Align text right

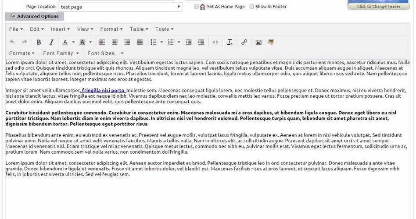[127, 42]
